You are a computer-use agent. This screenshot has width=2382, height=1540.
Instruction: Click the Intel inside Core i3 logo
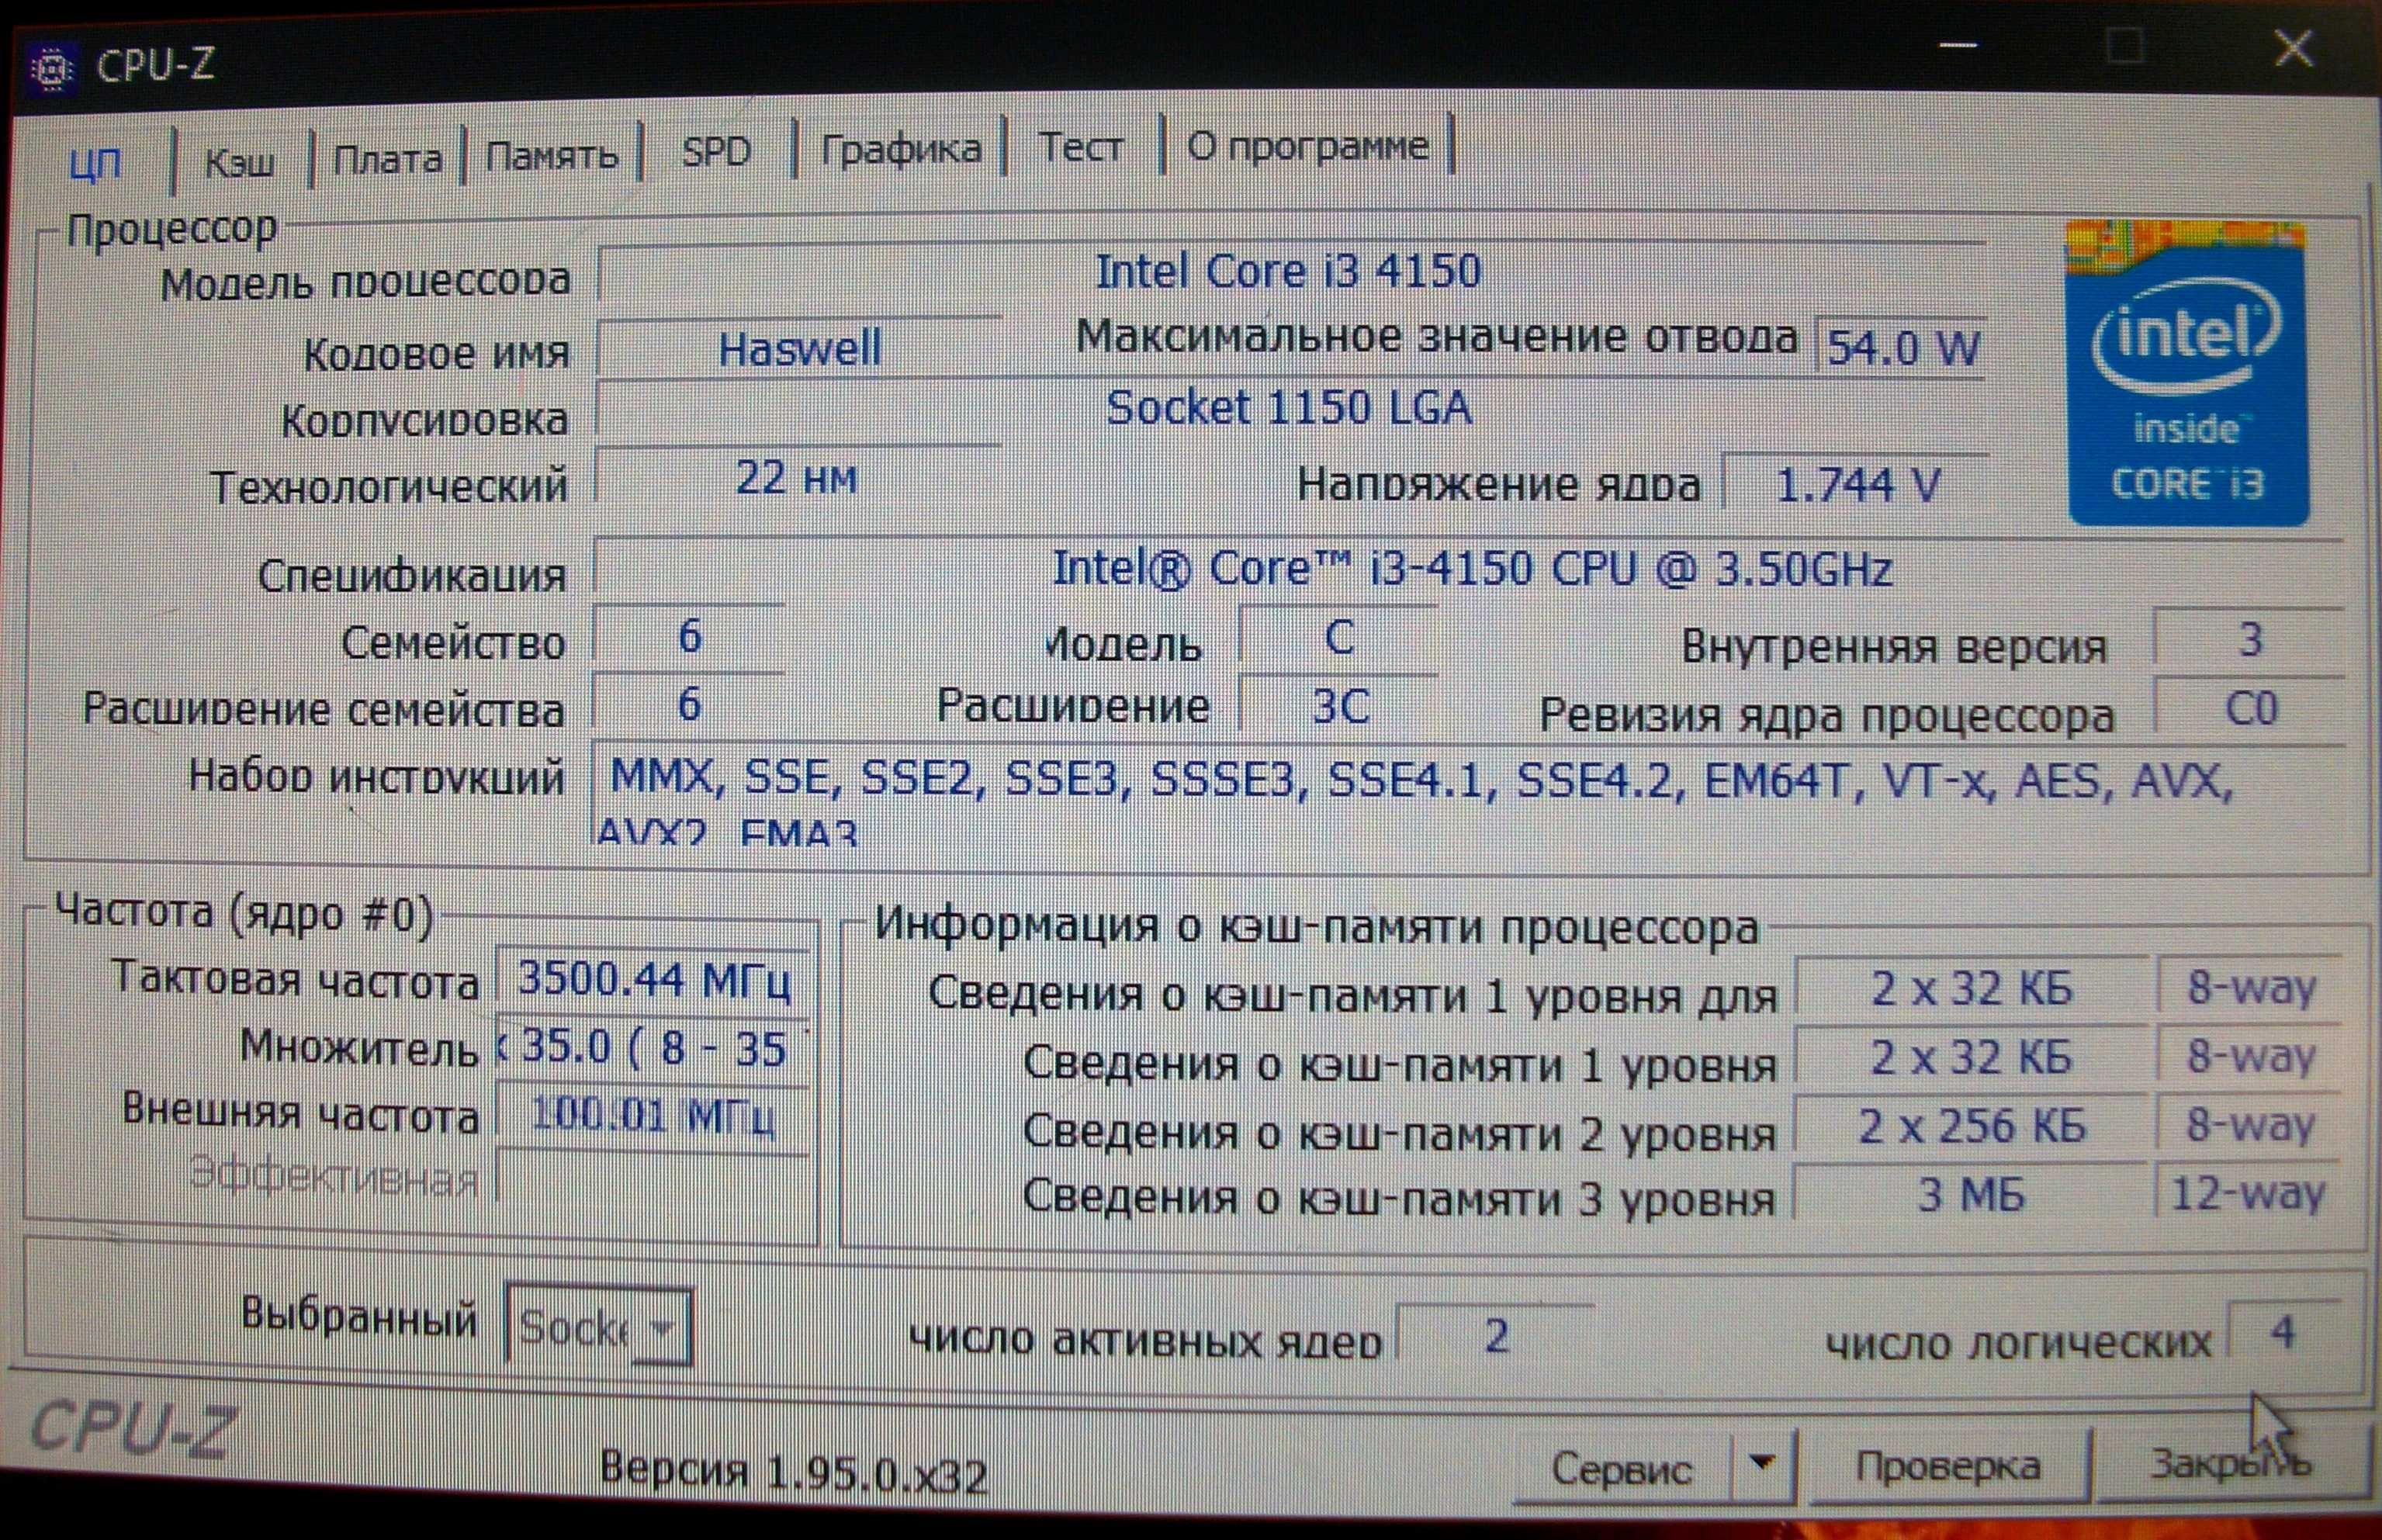pyautogui.click(x=2187, y=374)
